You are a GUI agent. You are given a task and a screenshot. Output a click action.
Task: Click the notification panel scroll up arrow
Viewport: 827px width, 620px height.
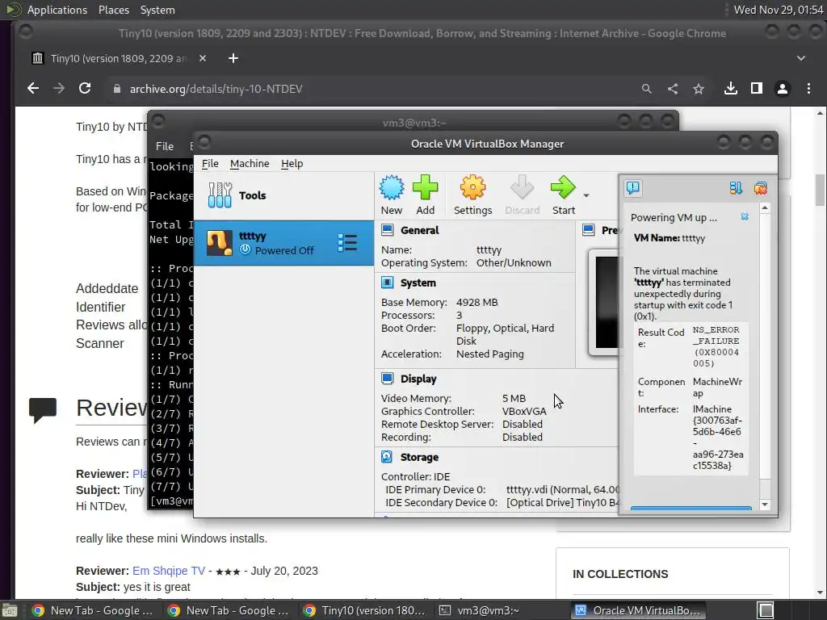[x=765, y=209]
